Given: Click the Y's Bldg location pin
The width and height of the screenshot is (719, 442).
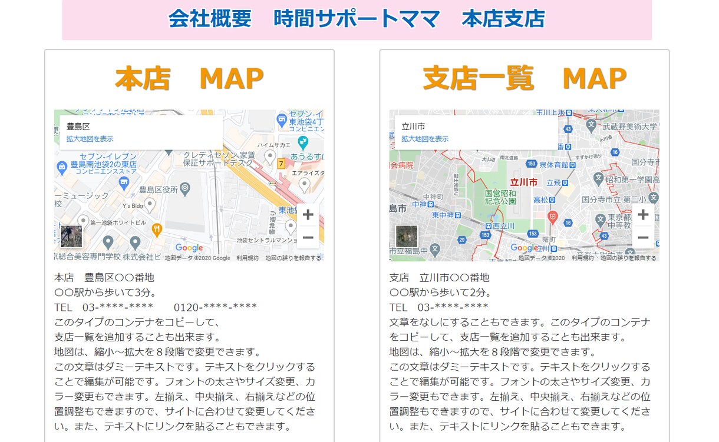Looking at the screenshot, I should pyautogui.click(x=150, y=204).
